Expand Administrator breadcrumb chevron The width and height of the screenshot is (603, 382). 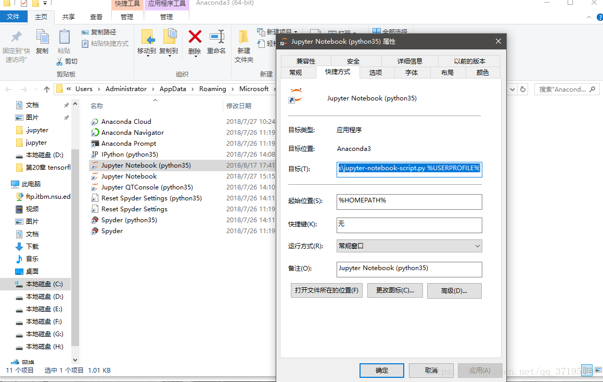[153, 89]
